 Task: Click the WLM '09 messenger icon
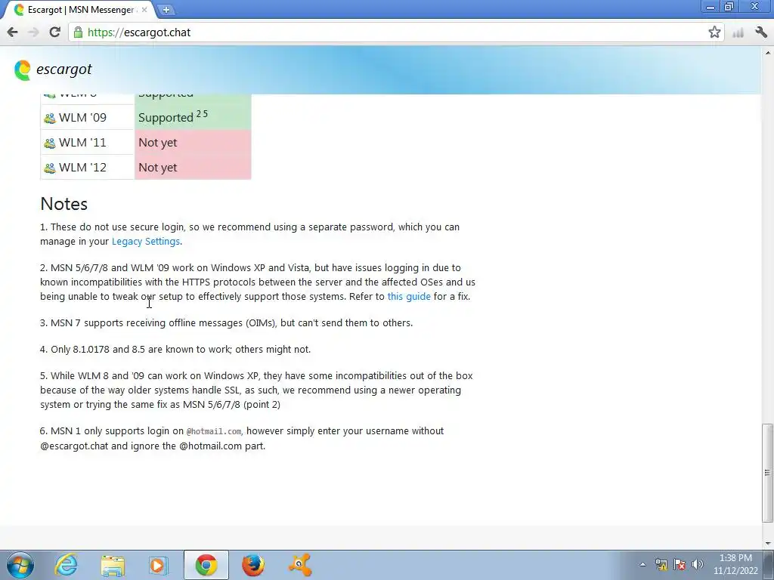[x=49, y=119]
